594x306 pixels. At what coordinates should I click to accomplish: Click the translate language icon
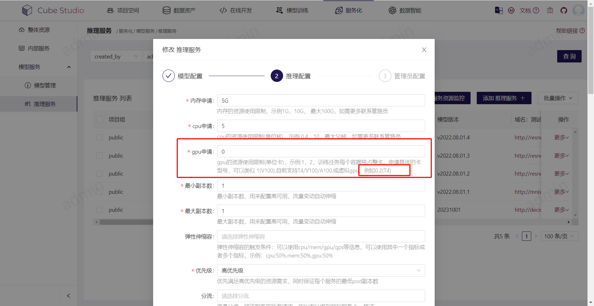coord(498,10)
